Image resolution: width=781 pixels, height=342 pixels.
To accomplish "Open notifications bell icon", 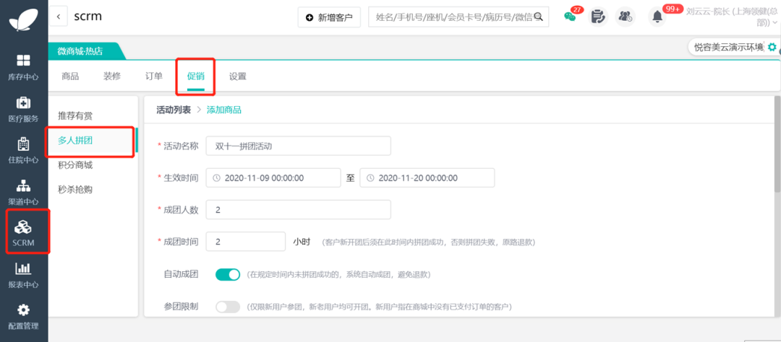I will pos(657,17).
